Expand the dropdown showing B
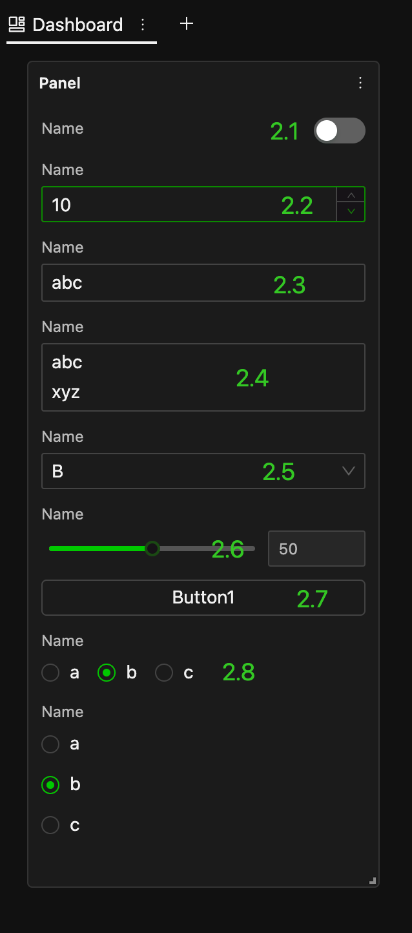 [203, 471]
